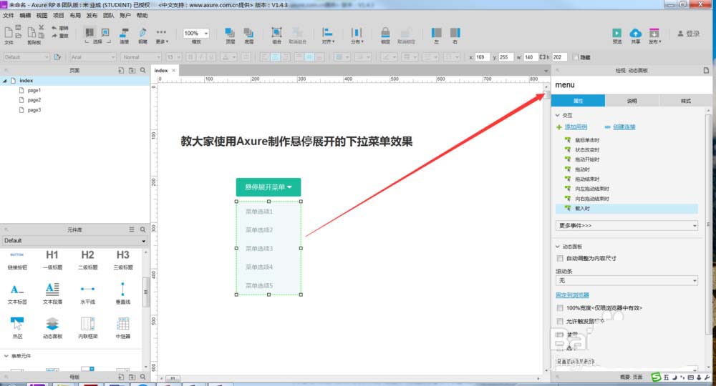Click the 顶层 bring-to-front icon
Image resolution: width=716 pixels, height=386 pixels.
pyautogui.click(x=230, y=32)
